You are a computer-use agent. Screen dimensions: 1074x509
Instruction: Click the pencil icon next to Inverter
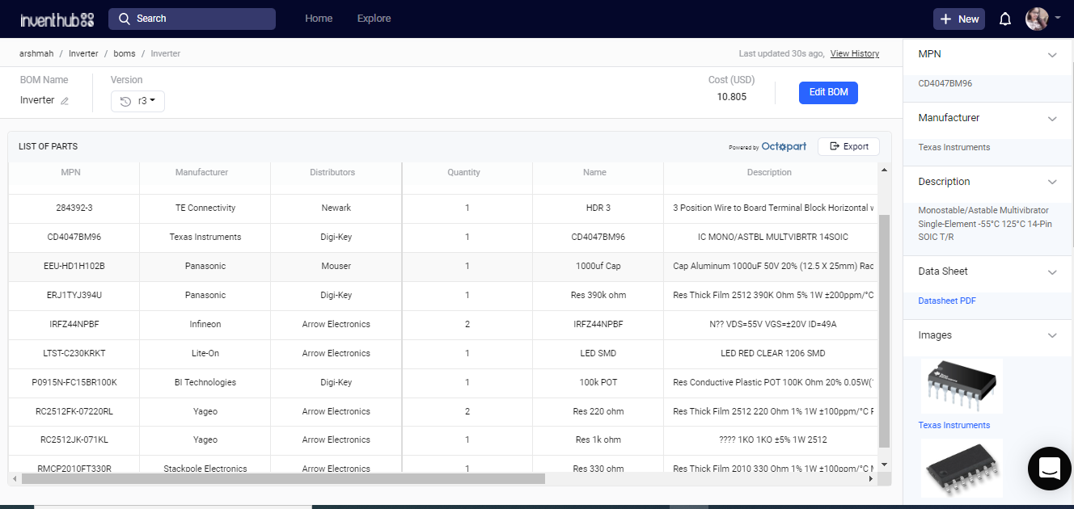(65, 101)
